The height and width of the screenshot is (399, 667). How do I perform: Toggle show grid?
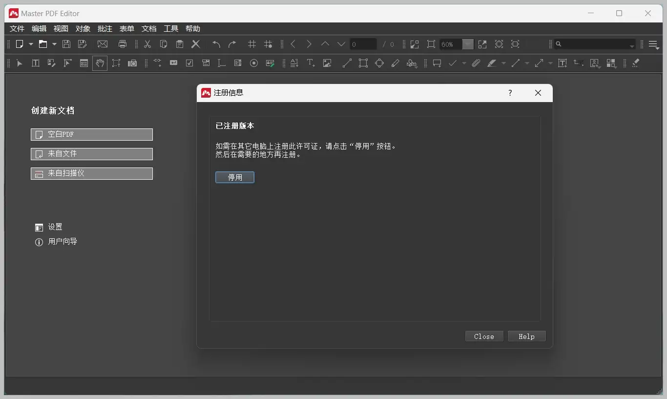click(x=252, y=44)
